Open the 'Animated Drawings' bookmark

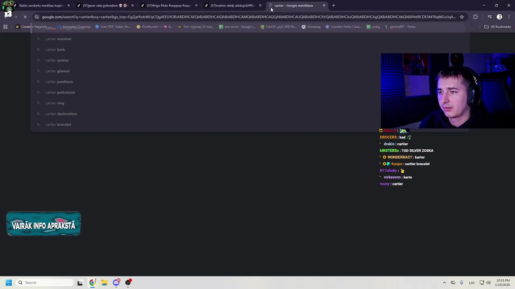pos(74,27)
